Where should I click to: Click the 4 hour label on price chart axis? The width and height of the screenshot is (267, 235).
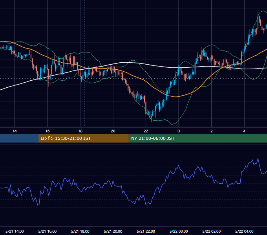(x=244, y=131)
